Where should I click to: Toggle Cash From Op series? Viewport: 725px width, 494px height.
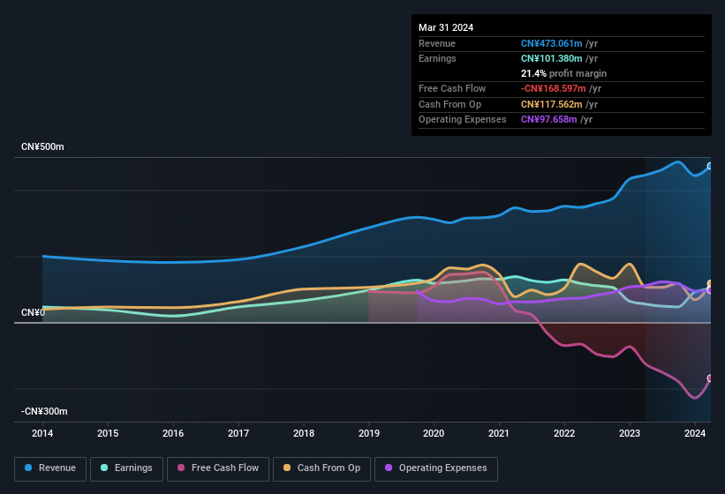(x=321, y=468)
